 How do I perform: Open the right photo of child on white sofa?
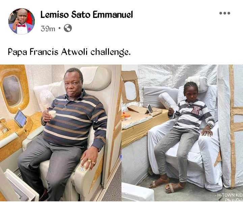[x=182, y=133]
